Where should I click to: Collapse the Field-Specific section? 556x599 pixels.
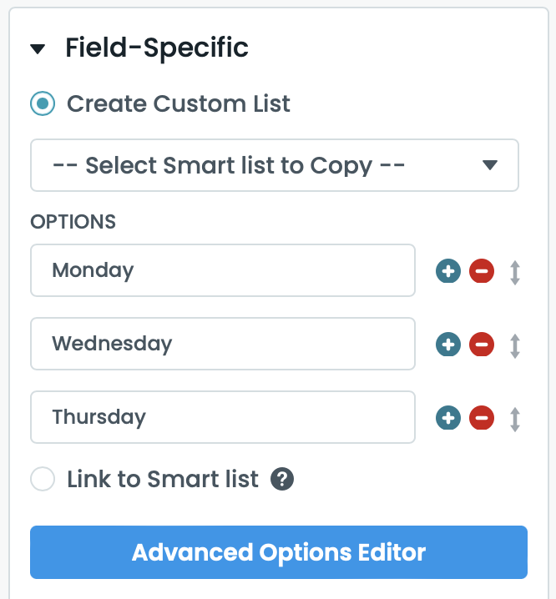[38, 49]
